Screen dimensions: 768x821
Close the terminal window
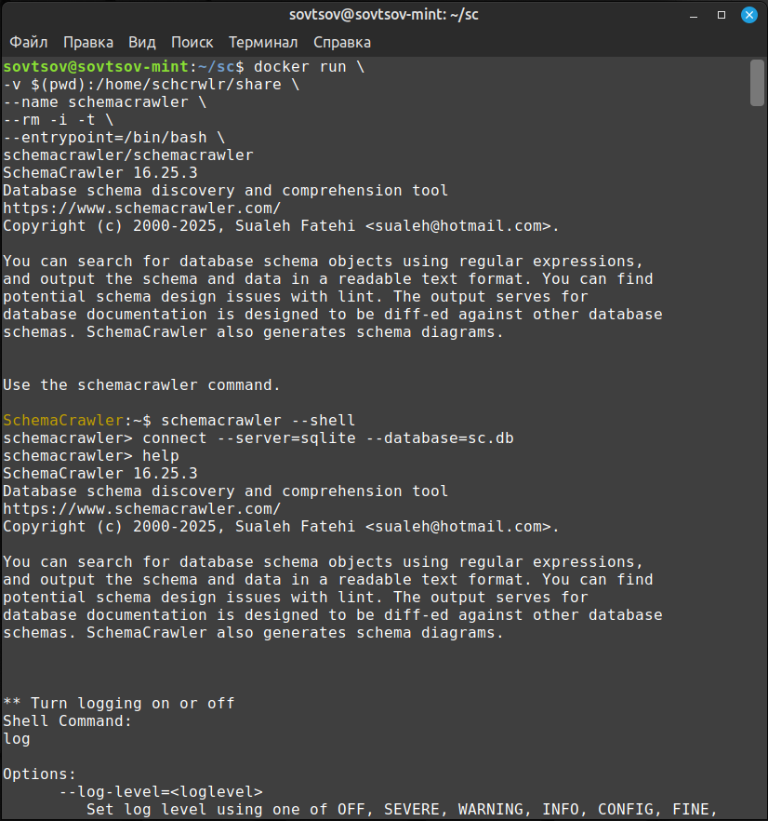point(749,15)
